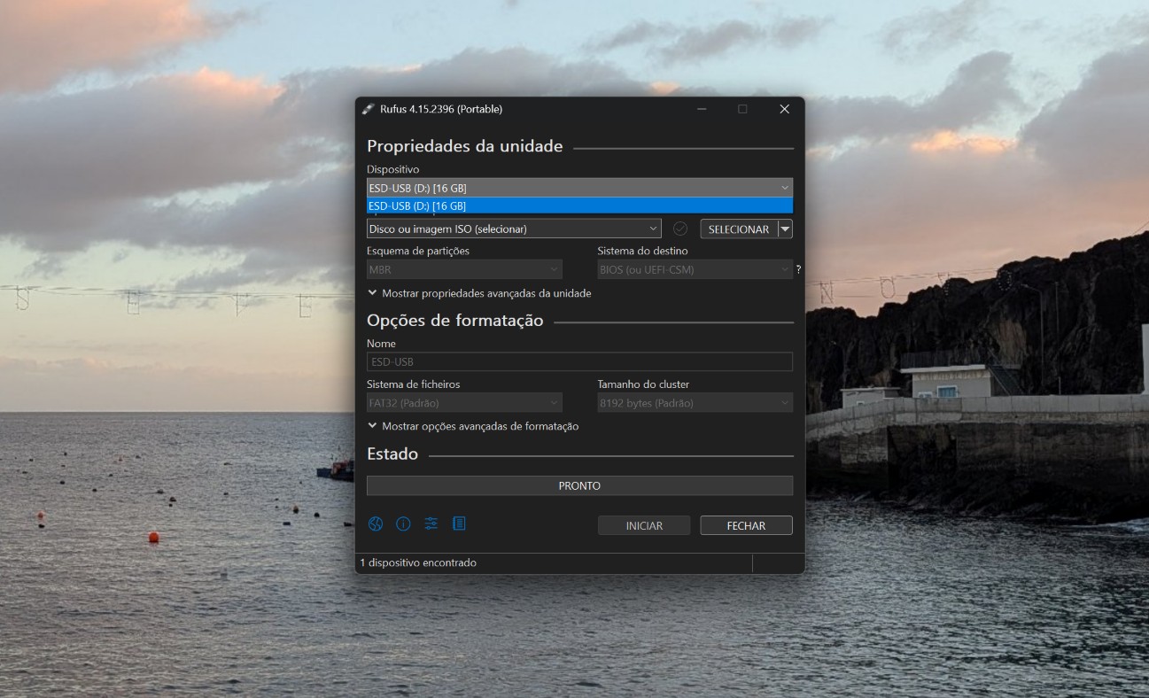Click the SELECIONAR button
The image size is (1149, 698).
tap(739, 229)
